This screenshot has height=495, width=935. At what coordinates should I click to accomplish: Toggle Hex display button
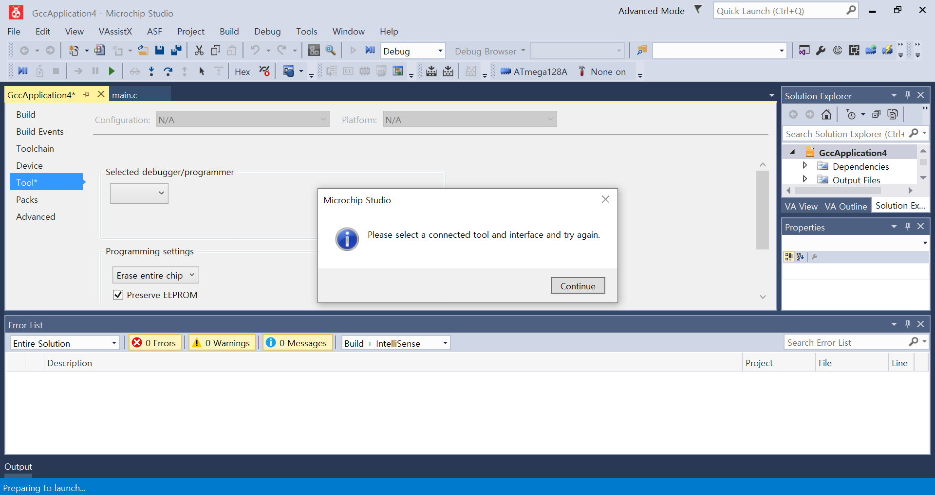[x=243, y=71]
